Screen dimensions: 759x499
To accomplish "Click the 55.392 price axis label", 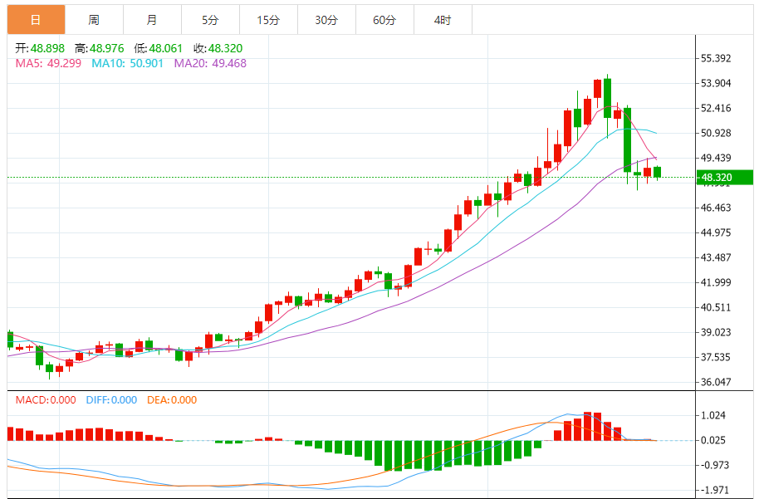I will point(716,59).
